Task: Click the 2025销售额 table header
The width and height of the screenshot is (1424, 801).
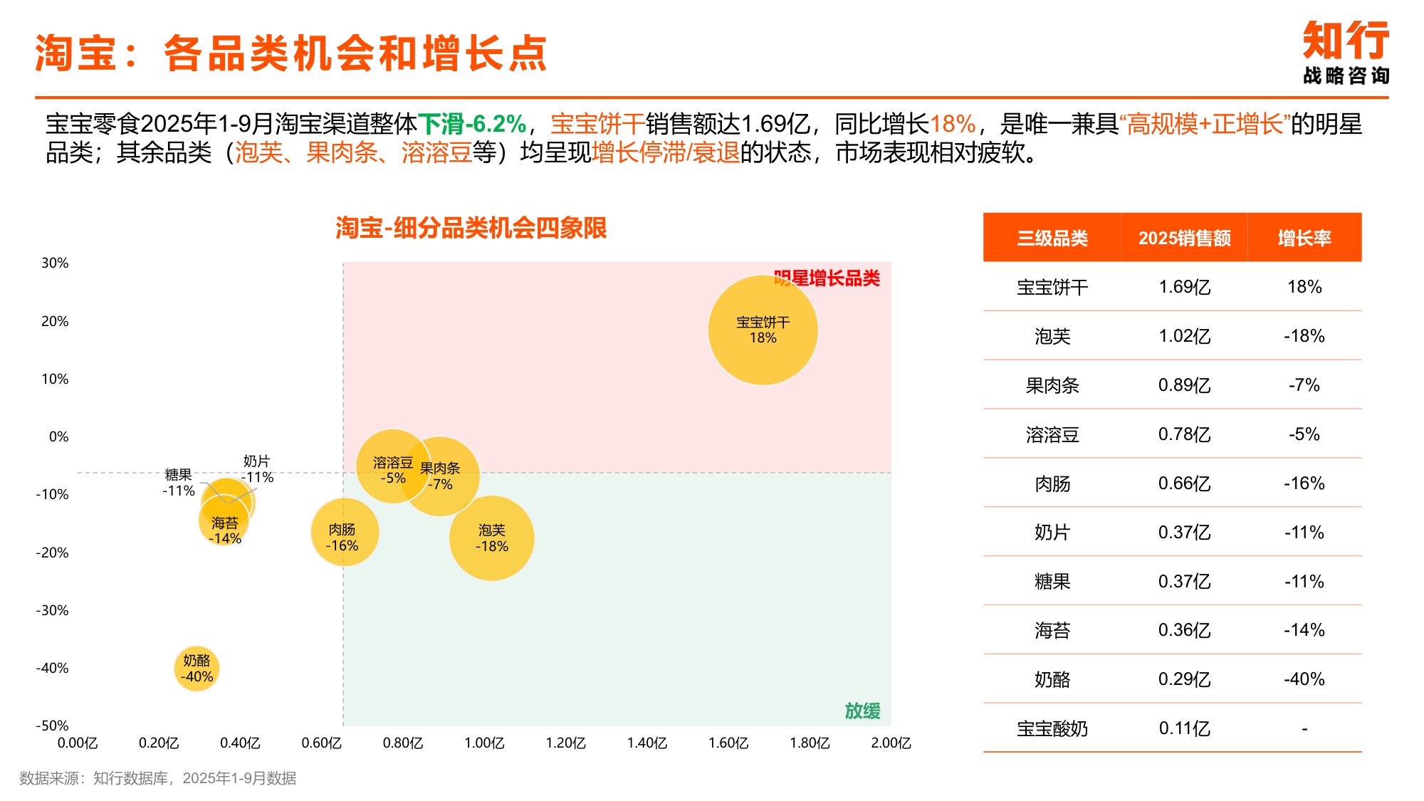Action: [x=1185, y=238]
